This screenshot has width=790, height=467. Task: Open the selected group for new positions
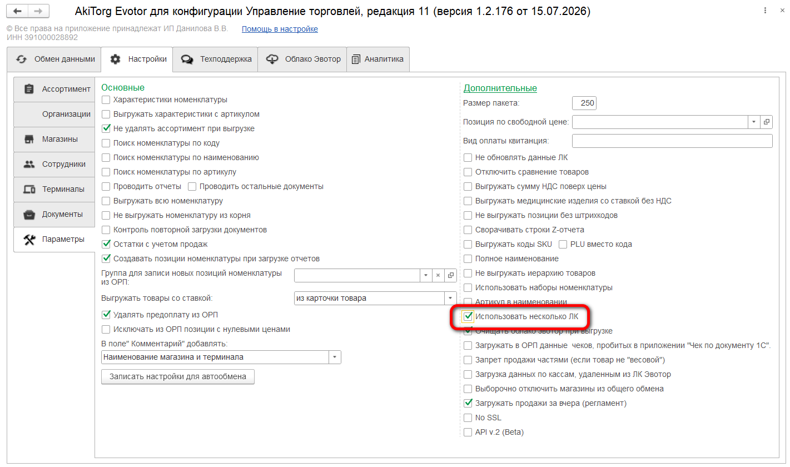pyautogui.click(x=450, y=275)
